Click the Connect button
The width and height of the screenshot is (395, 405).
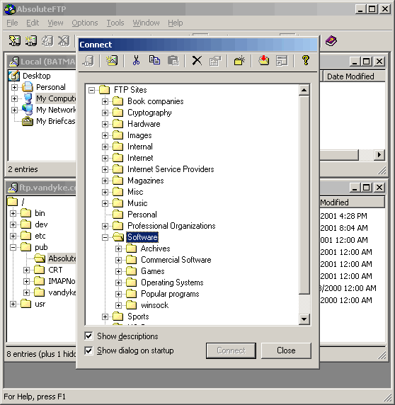231,350
